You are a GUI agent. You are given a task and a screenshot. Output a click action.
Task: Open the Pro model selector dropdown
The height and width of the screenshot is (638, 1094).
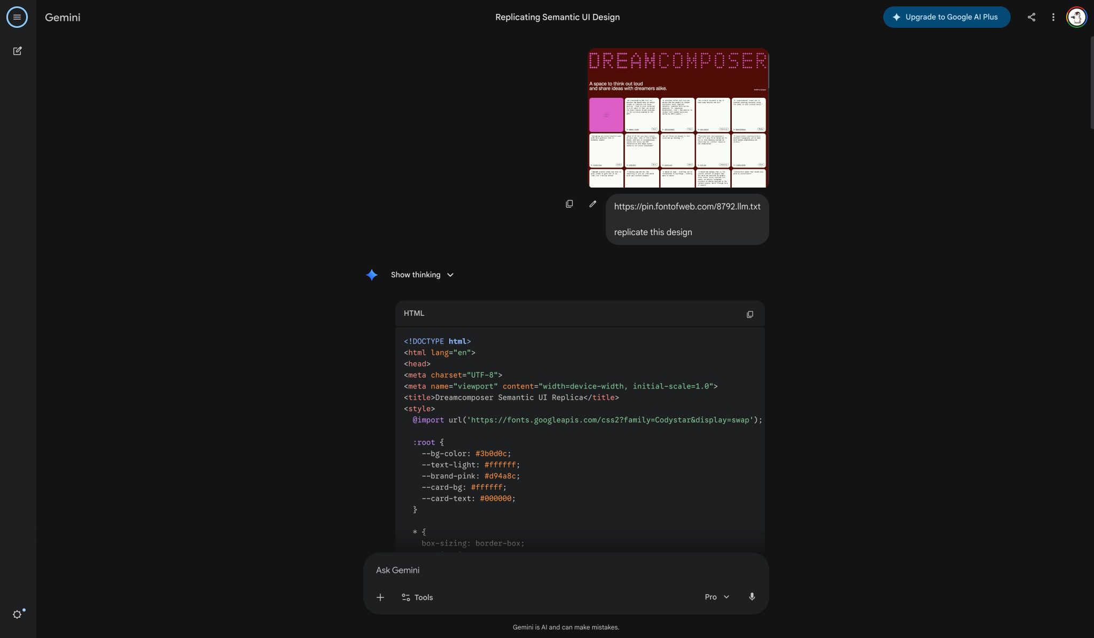(x=717, y=597)
